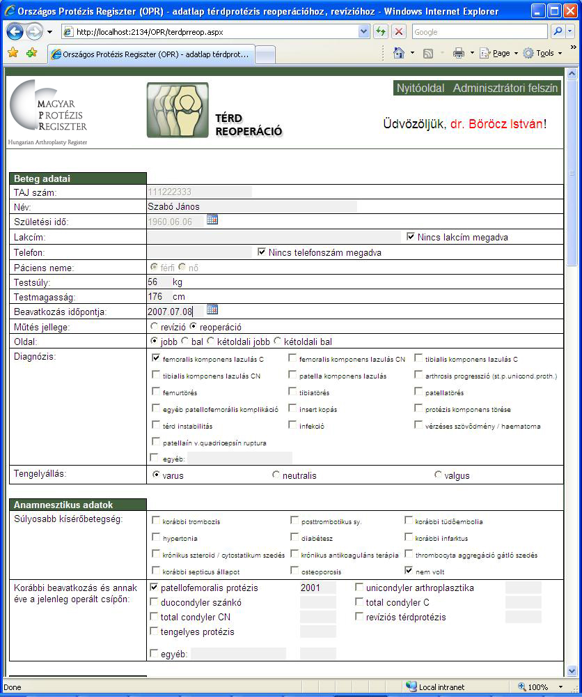Check the diabétesz checkbox
The image size is (582, 697).
click(x=294, y=537)
